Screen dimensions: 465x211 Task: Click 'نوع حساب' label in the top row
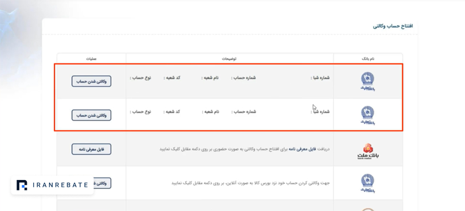[141, 78]
